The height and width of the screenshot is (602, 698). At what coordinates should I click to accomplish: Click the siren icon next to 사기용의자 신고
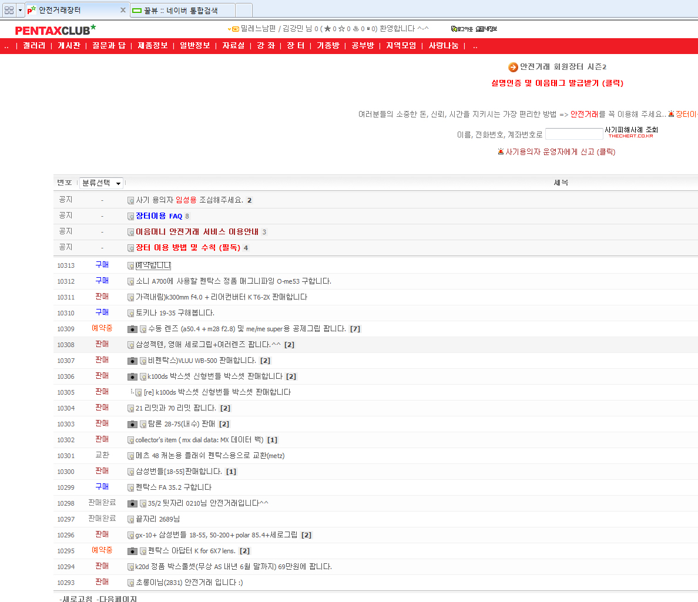pos(501,152)
